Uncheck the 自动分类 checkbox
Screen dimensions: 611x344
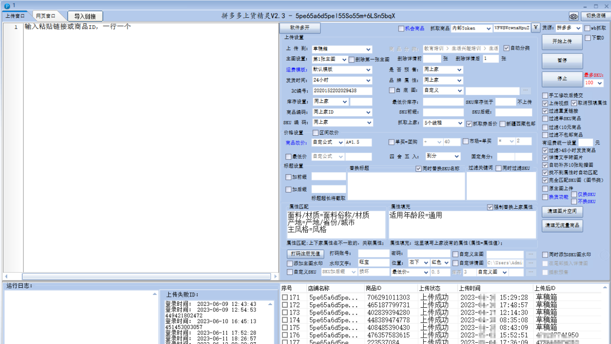click(506, 48)
